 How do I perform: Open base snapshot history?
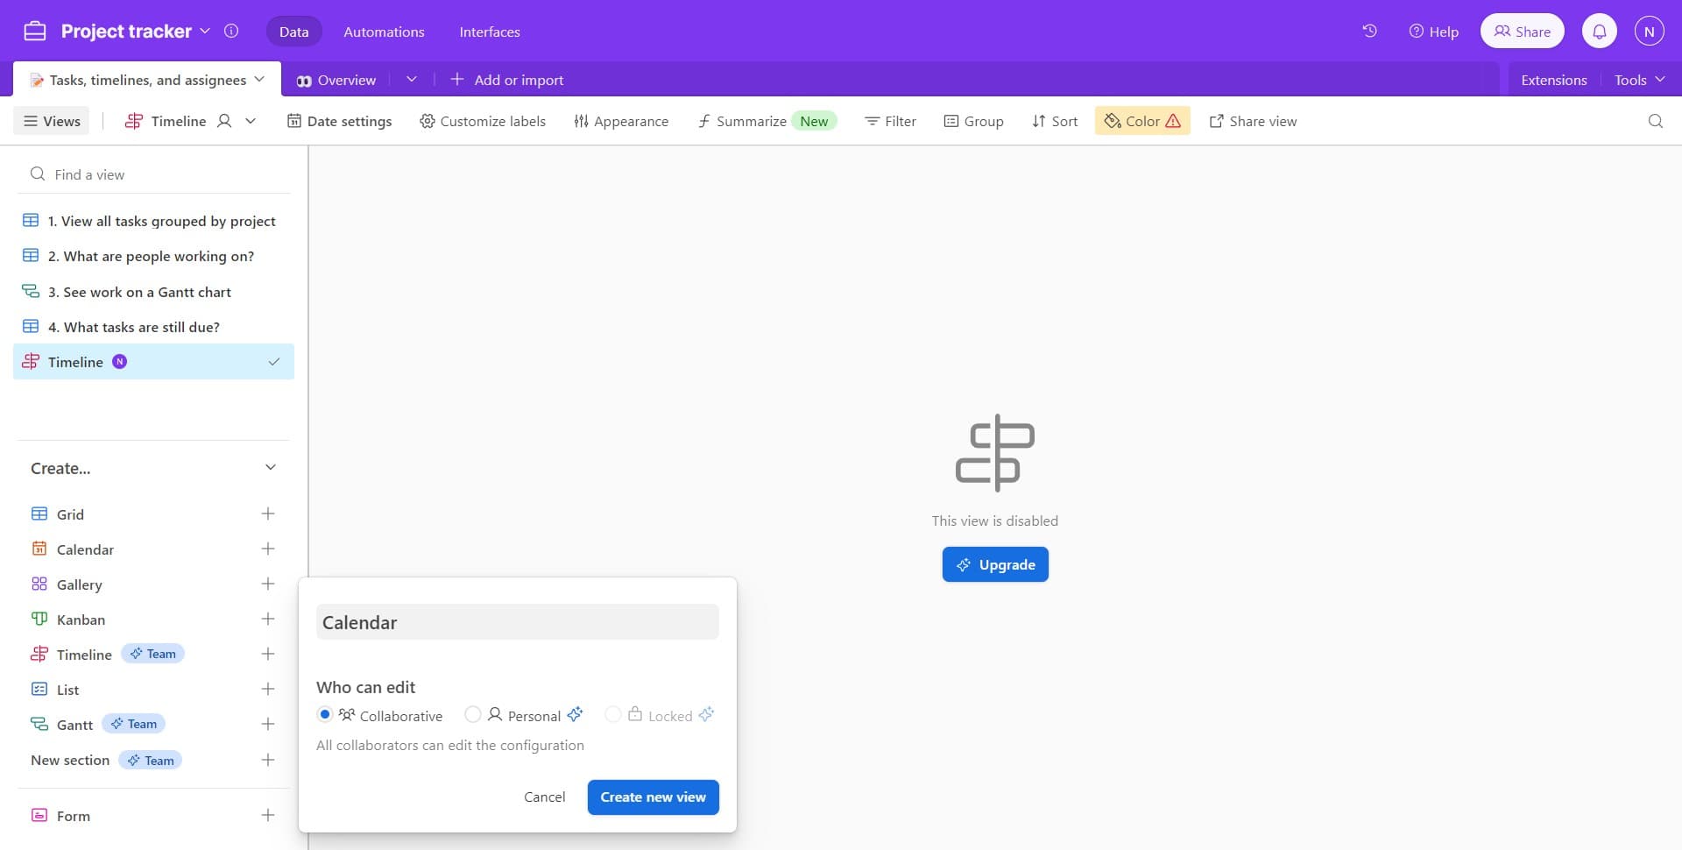point(1369,30)
